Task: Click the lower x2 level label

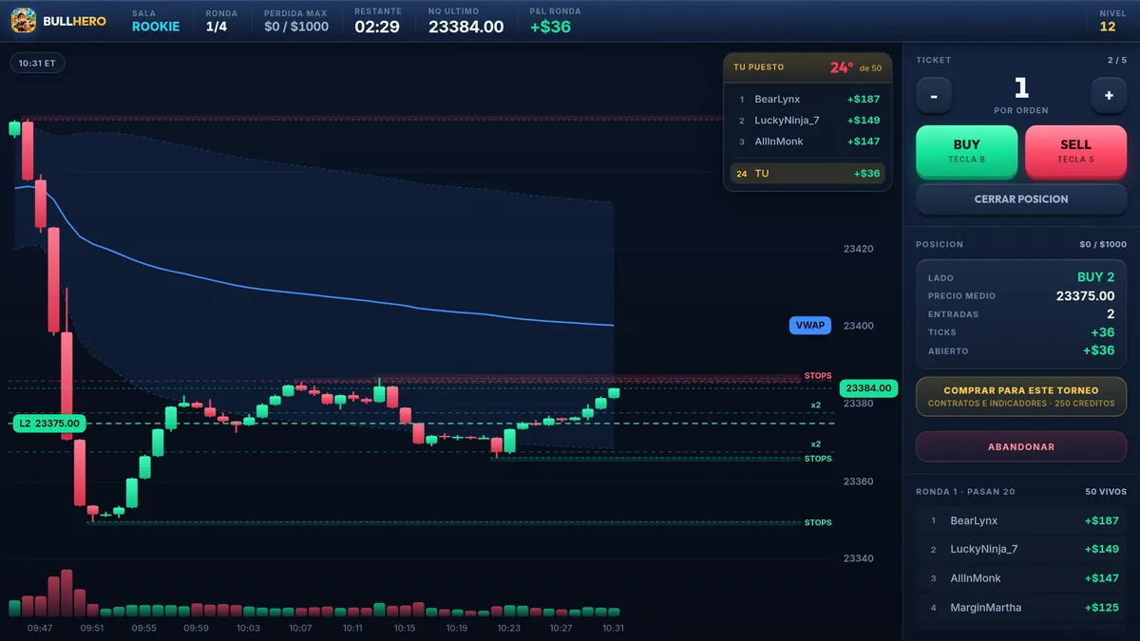Action: coord(815,443)
